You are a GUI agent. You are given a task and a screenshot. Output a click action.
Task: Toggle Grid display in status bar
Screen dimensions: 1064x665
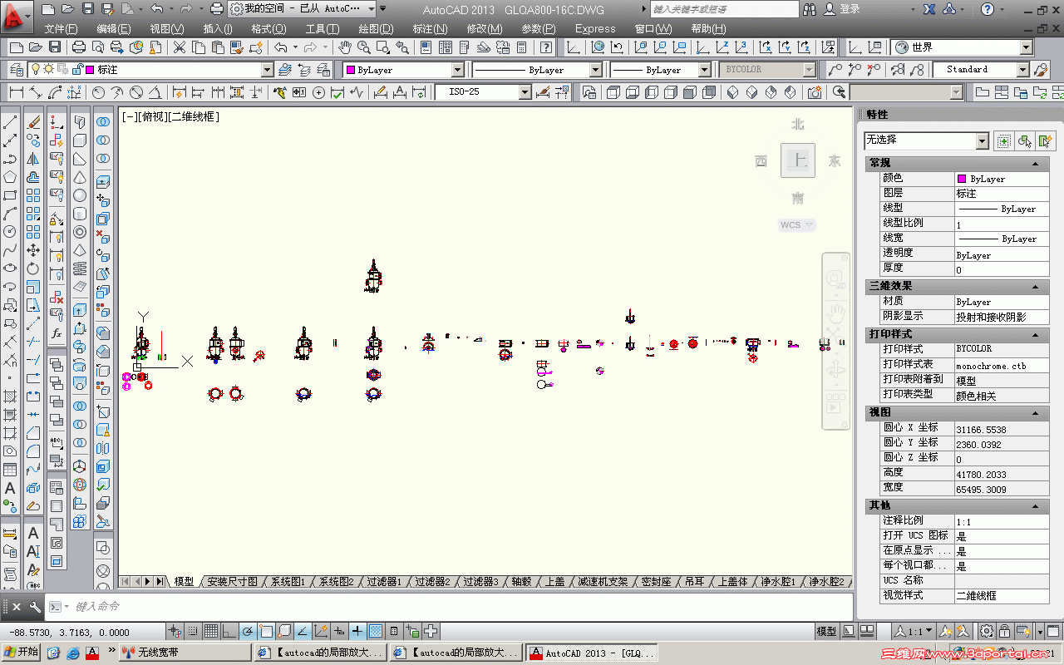coord(211,631)
